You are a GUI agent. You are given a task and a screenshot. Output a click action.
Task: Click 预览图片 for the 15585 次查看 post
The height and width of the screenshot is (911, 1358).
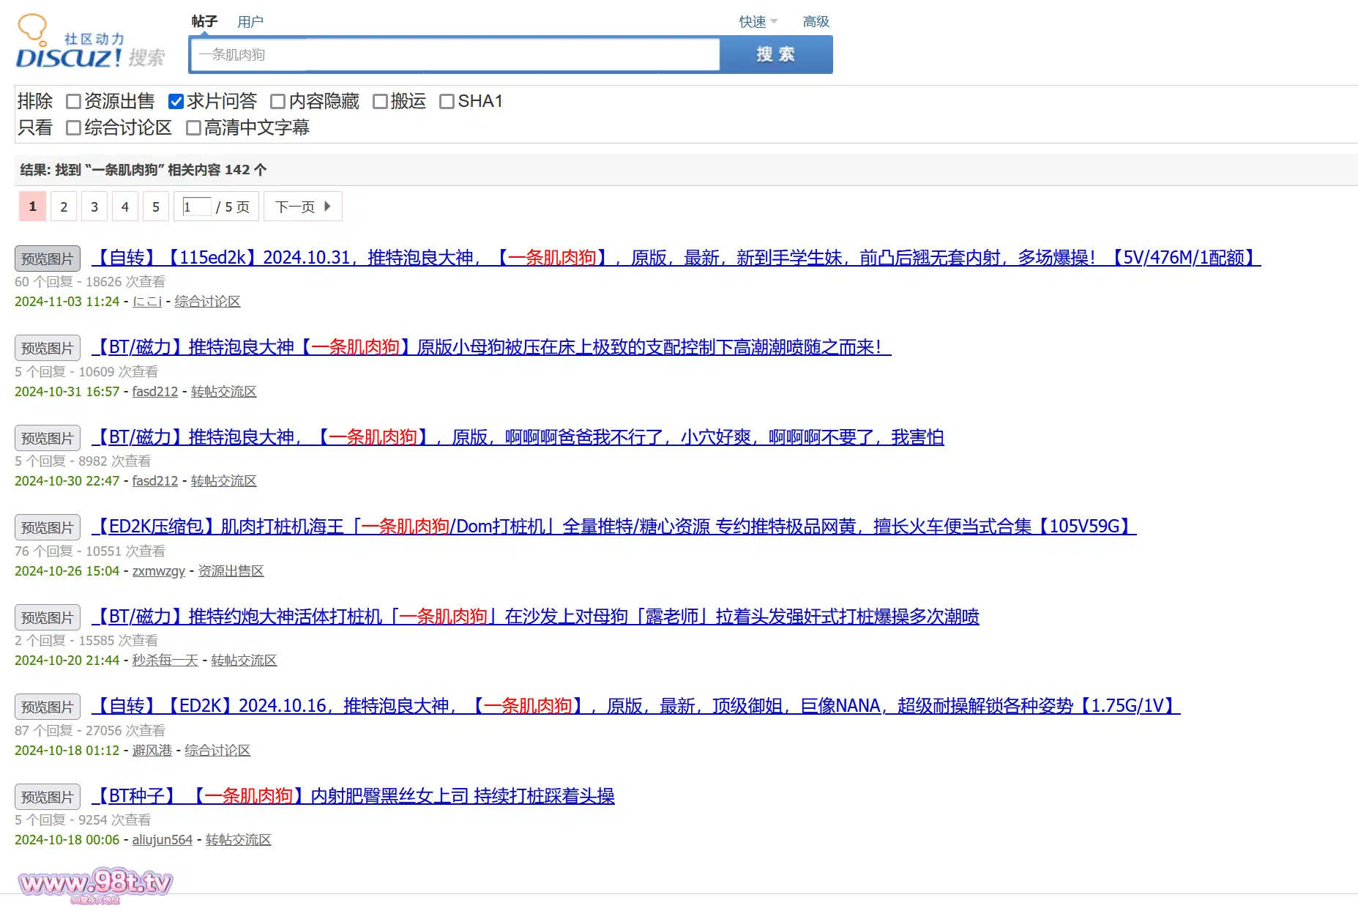(x=48, y=617)
